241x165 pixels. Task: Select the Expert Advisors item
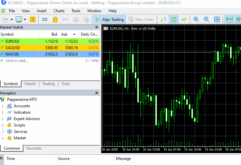point(27,119)
